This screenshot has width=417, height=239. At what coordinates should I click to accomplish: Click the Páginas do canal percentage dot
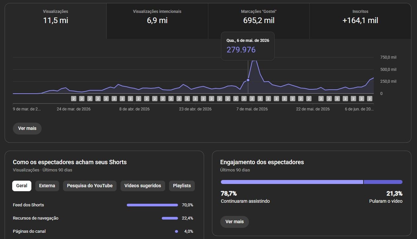coord(177,231)
